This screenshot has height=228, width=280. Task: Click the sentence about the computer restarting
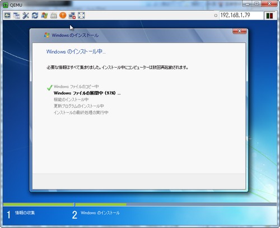[118, 67]
